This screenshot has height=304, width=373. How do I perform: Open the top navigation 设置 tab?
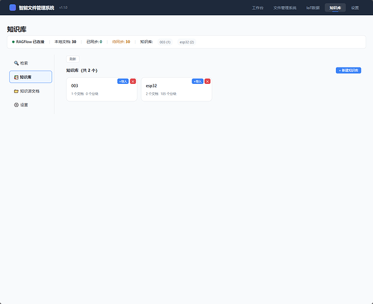click(x=355, y=8)
